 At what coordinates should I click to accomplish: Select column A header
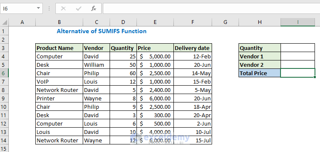coord(22,22)
